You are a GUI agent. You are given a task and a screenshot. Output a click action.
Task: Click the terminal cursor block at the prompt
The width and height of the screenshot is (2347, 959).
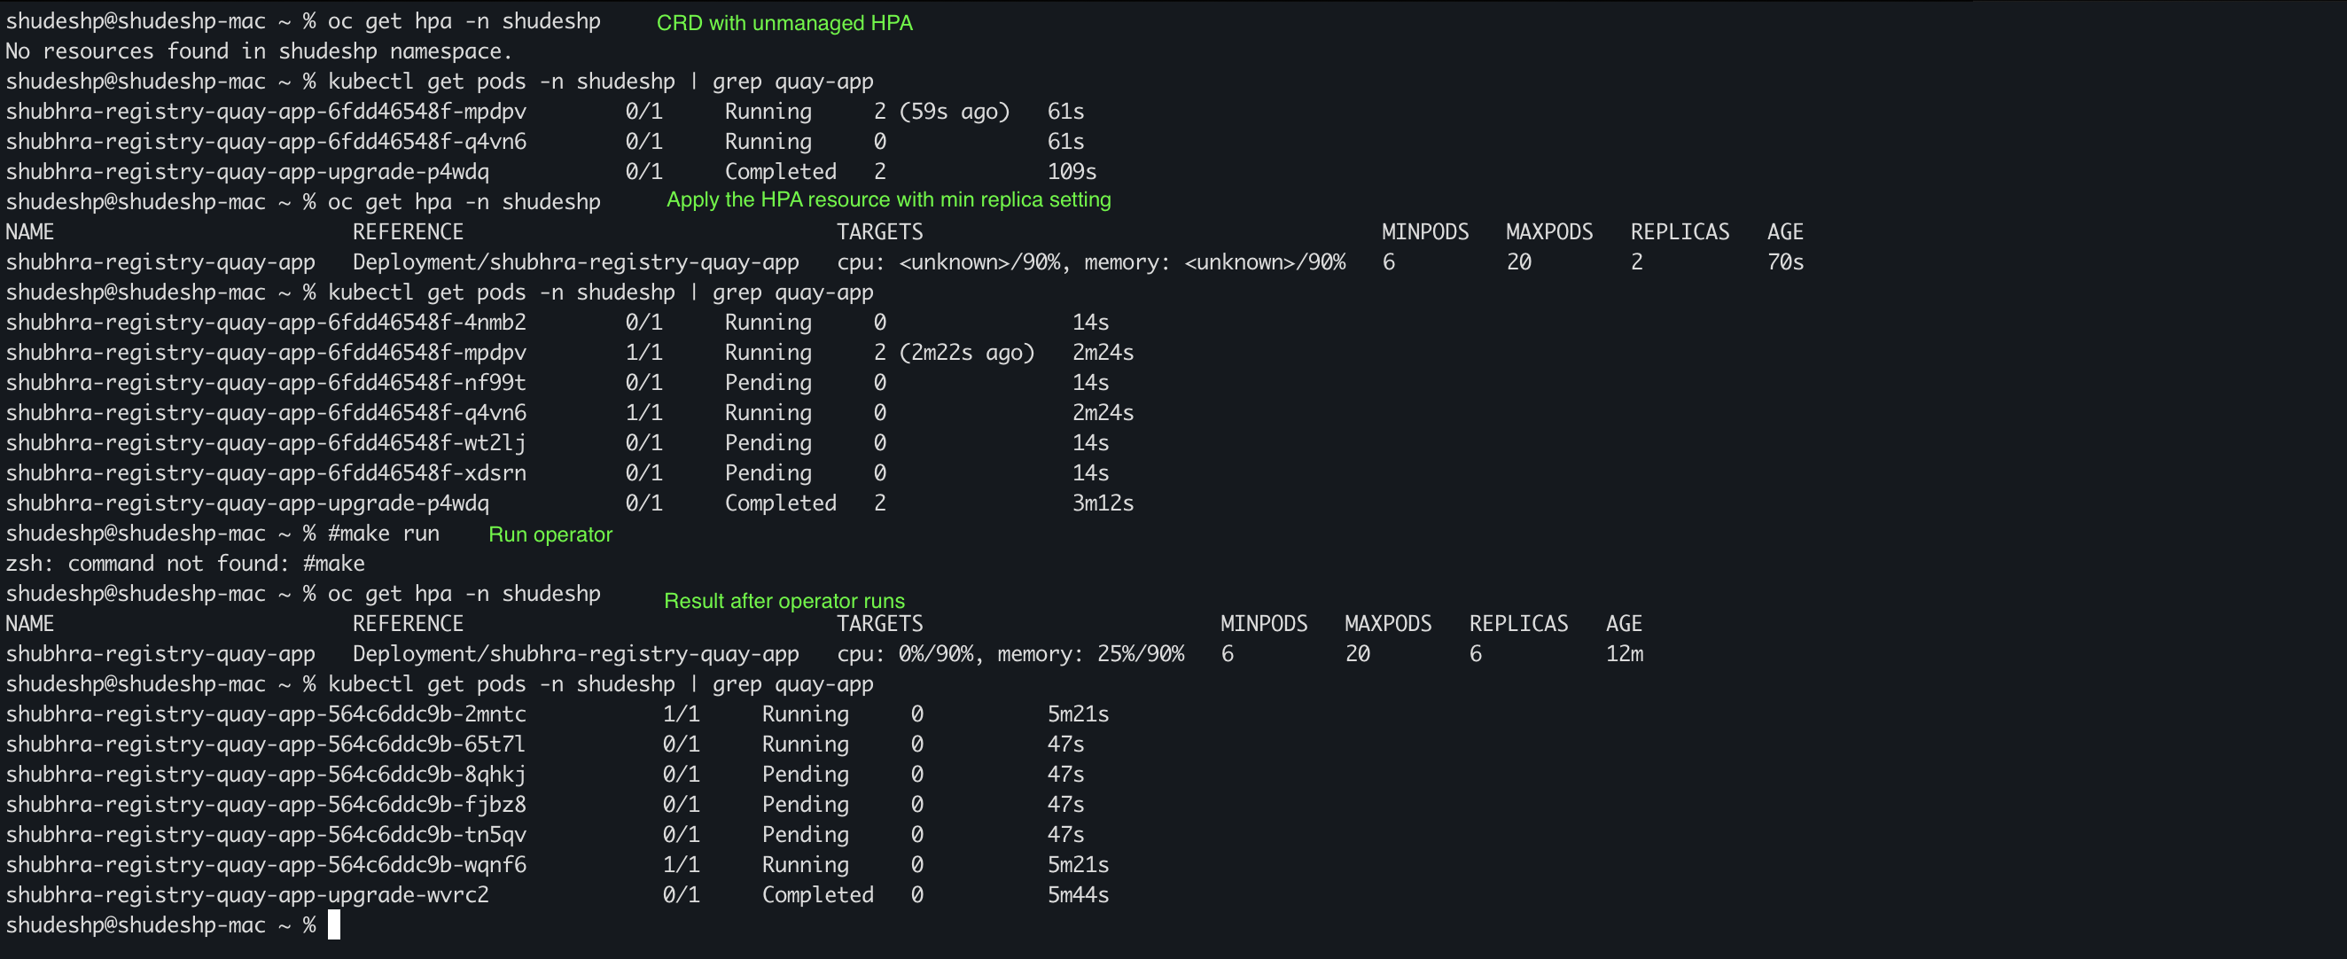pos(333,925)
